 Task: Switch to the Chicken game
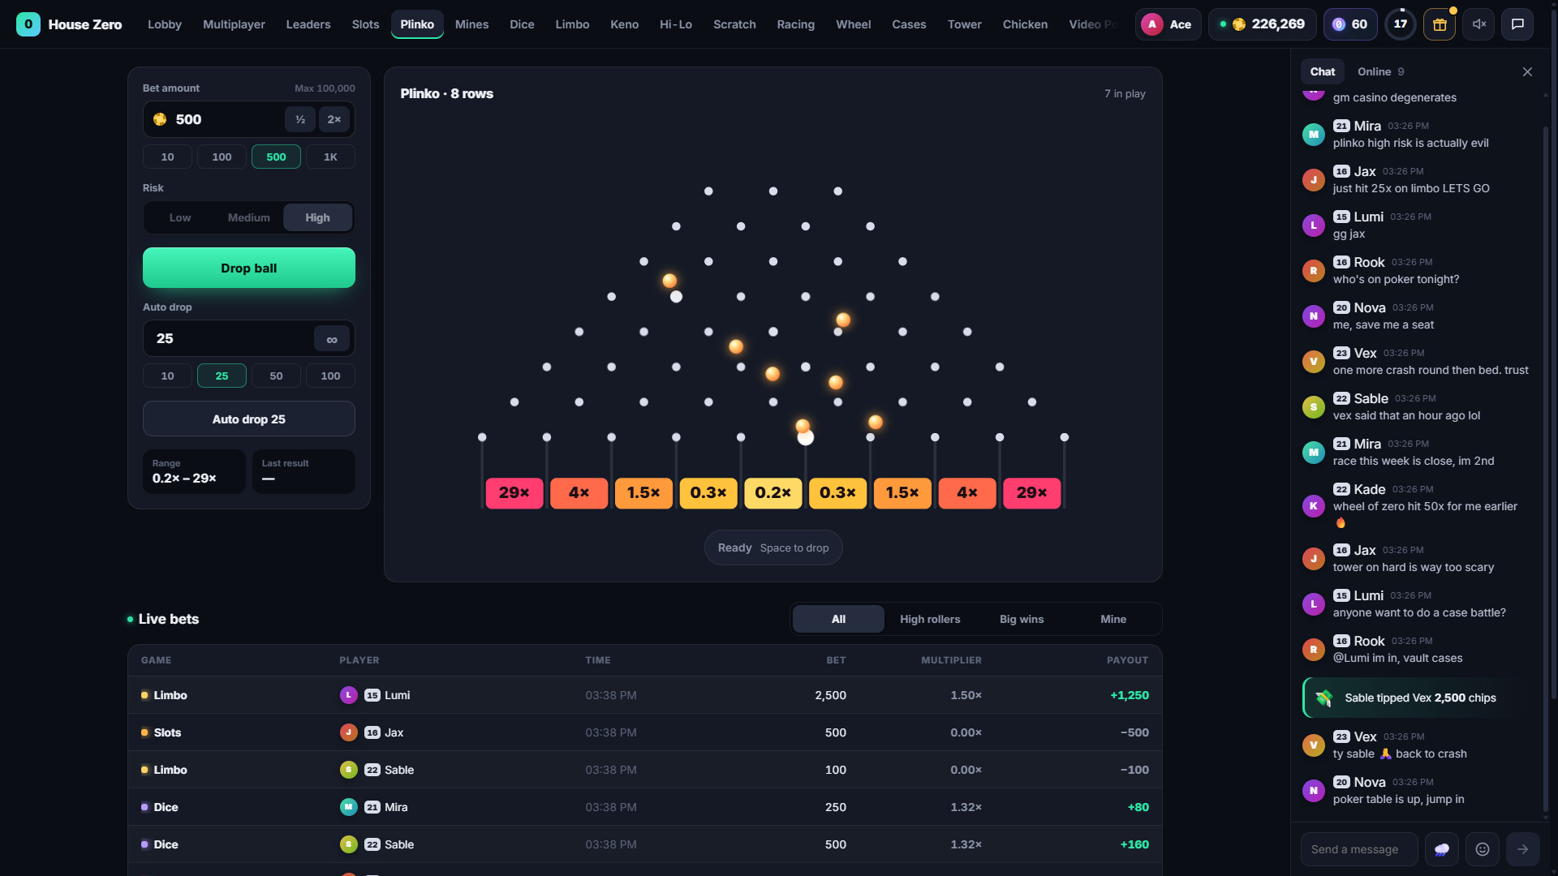pyautogui.click(x=1025, y=24)
